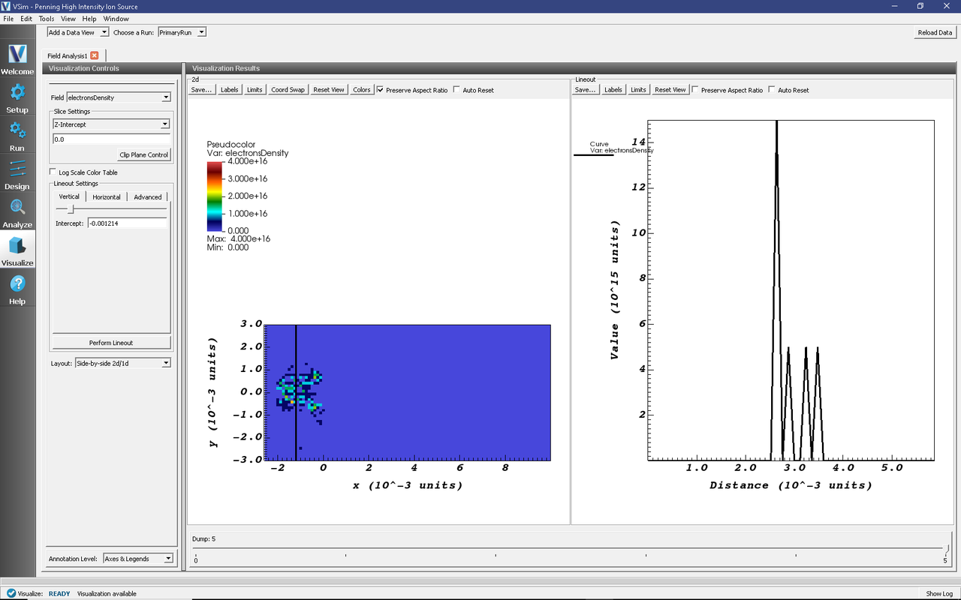Open the Field electronsDensity dropdown
The height and width of the screenshot is (600, 961).
(x=119, y=97)
